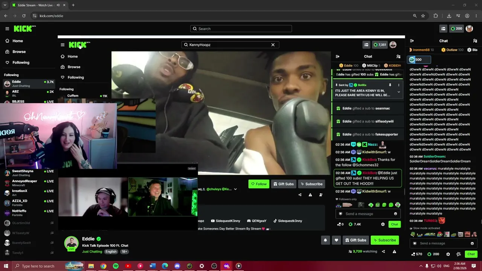
Task: Open AZZA_XD's Fortnite stream
Action: pyautogui.click(x=28, y=203)
